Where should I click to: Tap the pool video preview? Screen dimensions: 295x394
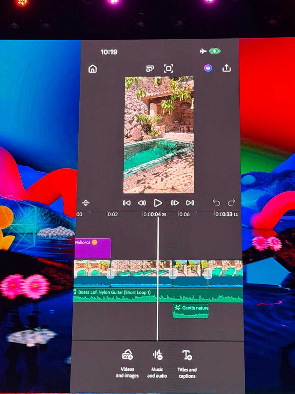[x=159, y=135]
